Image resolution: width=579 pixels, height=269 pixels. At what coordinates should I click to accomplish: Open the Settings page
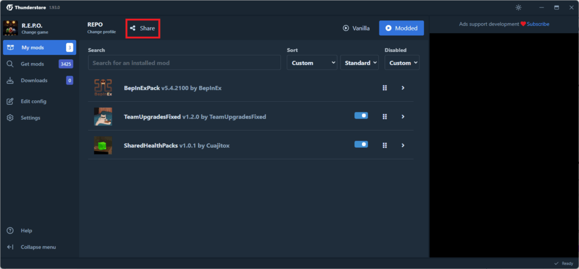(40, 118)
